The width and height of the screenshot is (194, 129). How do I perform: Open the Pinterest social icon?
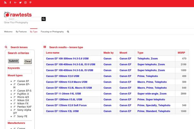[30, 3]
